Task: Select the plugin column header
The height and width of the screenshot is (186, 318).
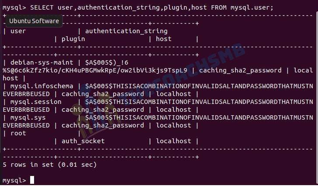Action: pos(73,39)
